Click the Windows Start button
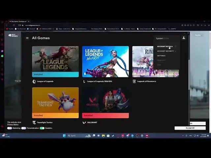Viewport: 211px width, 158px height. [64, 136]
